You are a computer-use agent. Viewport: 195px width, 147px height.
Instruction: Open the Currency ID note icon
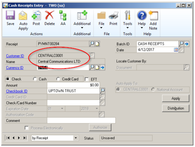coord(97,67)
